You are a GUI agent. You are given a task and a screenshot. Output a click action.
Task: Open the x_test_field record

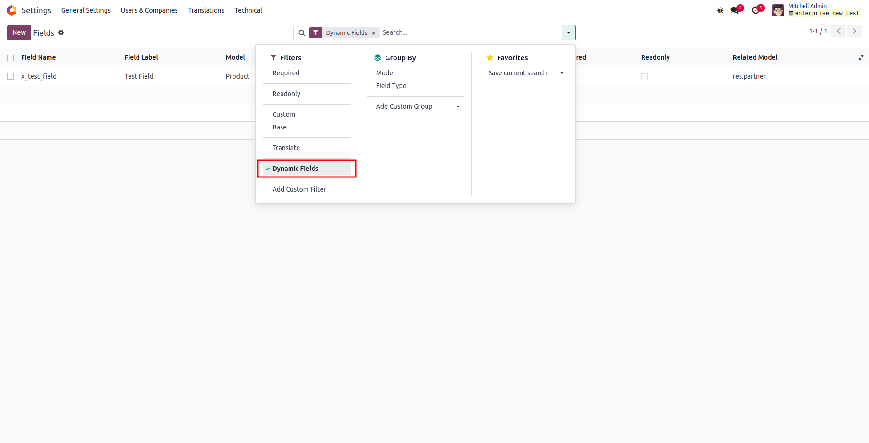(39, 76)
